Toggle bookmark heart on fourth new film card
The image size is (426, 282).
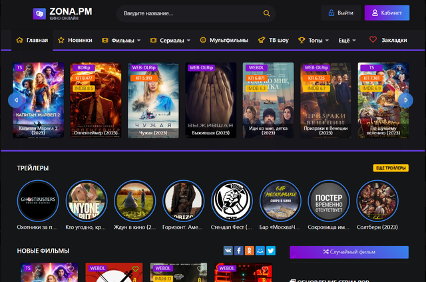[x=265, y=269]
